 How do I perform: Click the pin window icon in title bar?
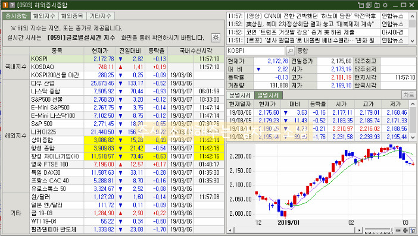coord(361,5)
